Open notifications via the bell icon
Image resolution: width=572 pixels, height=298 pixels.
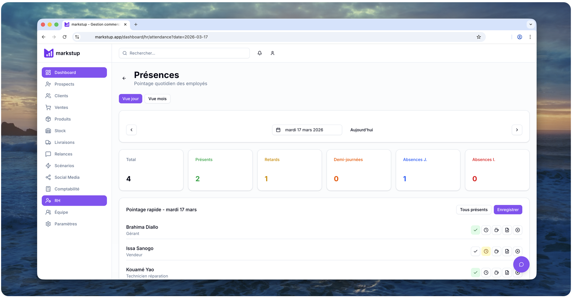click(x=259, y=53)
